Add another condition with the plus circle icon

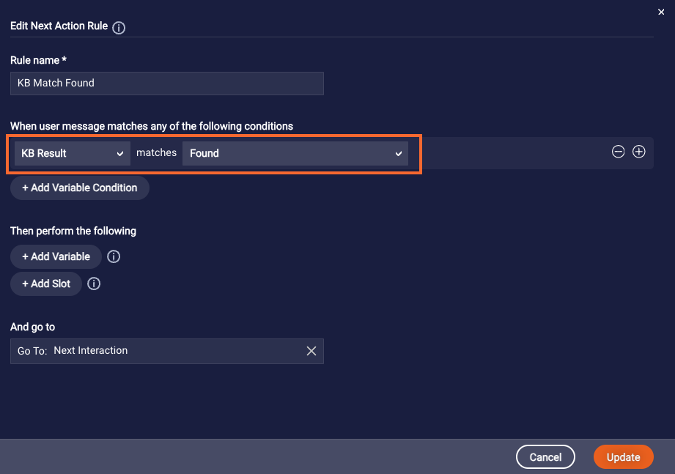(639, 152)
